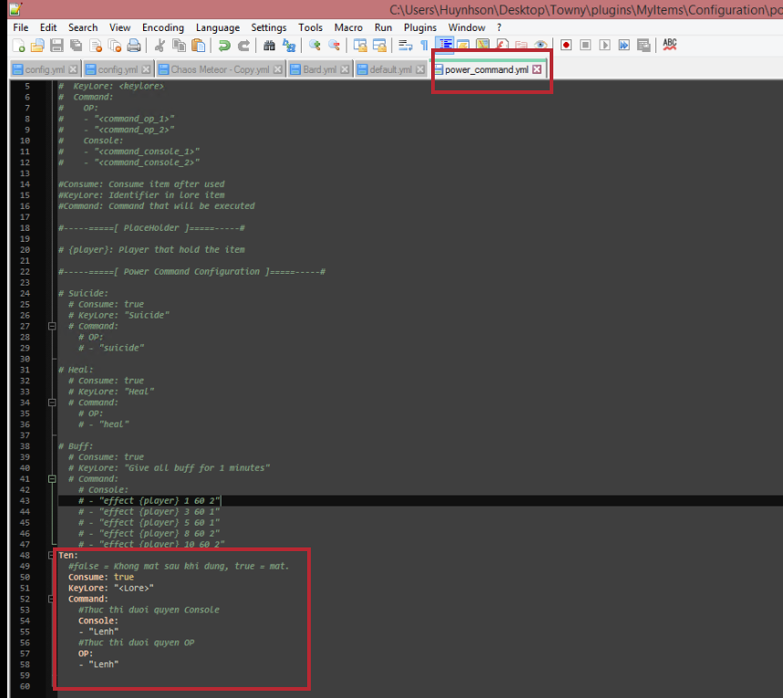Start macro recording with the red dot icon

566,45
